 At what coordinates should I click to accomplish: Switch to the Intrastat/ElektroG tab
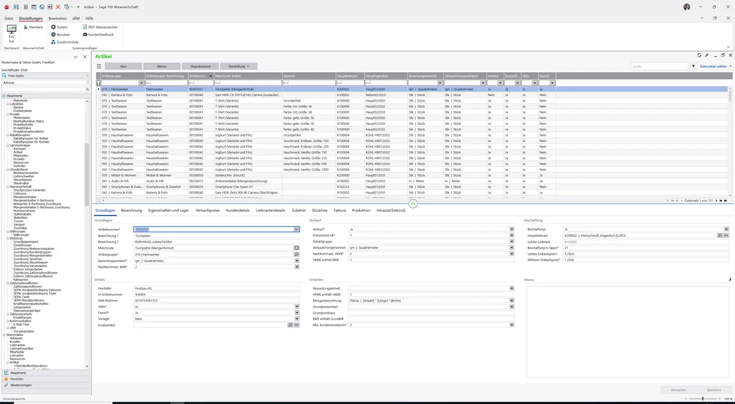point(391,210)
